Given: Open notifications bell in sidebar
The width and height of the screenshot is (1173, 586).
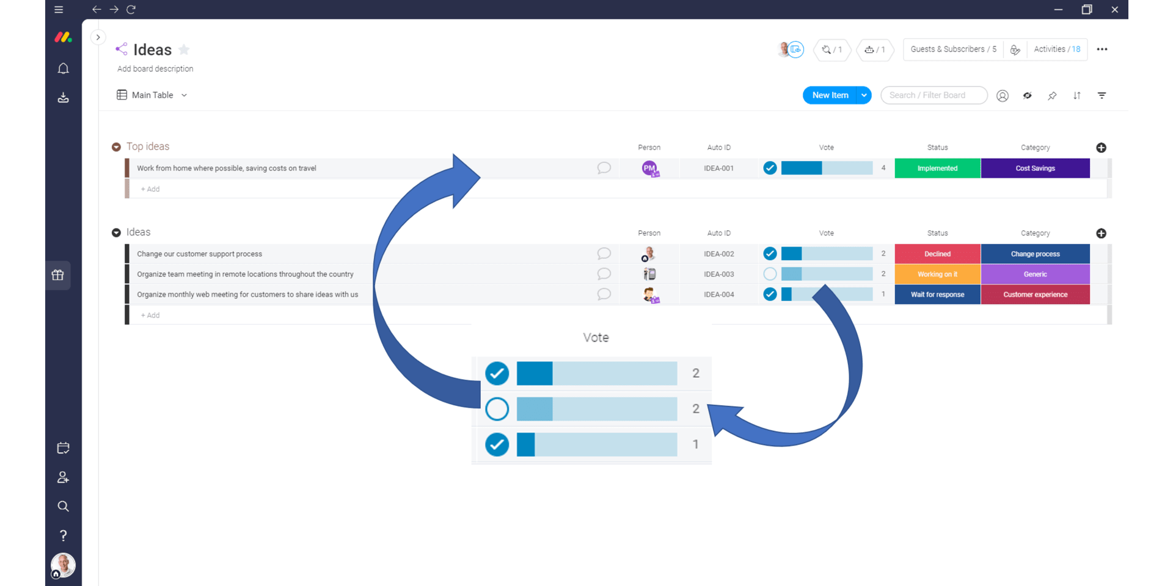Looking at the screenshot, I should point(63,68).
